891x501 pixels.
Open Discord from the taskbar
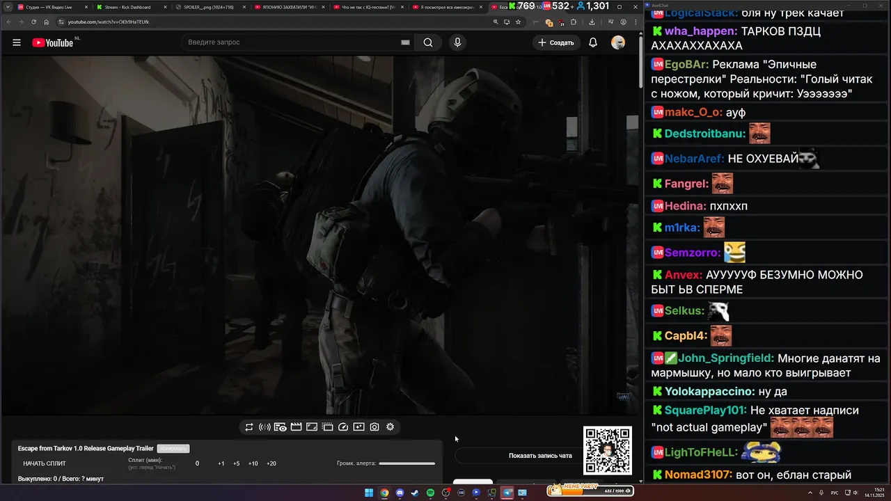(x=400, y=493)
